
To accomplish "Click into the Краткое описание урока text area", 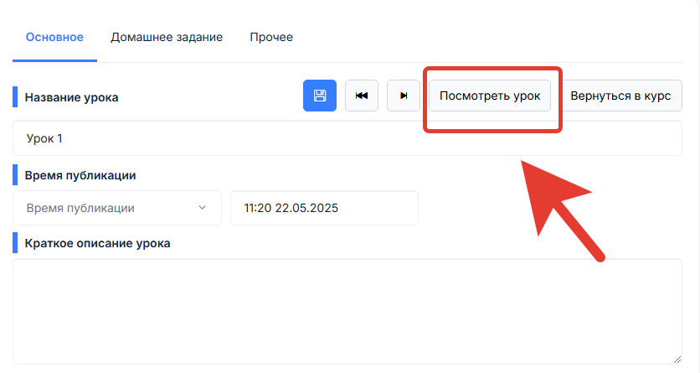I will point(347,312).
